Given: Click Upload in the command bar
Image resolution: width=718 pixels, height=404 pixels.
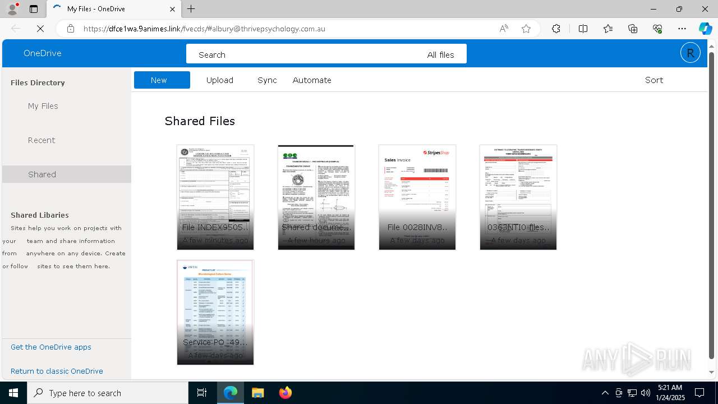Looking at the screenshot, I should click(220, 80).
